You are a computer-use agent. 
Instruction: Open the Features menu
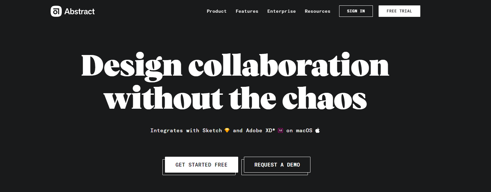247,11
